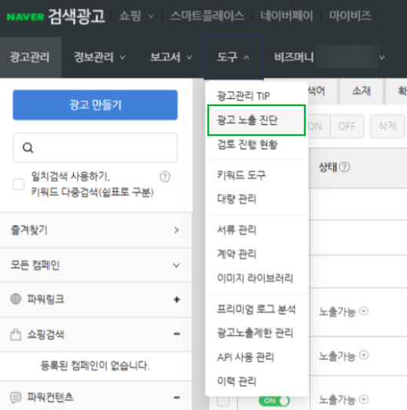
Task: Click the help icon next to 상태 header
Action: tap(344, 167)
